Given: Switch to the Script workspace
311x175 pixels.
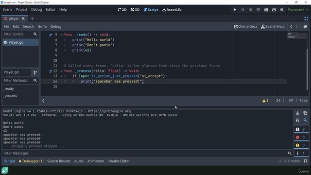Looking at the screenshot, I should click(x=151, y=10).
